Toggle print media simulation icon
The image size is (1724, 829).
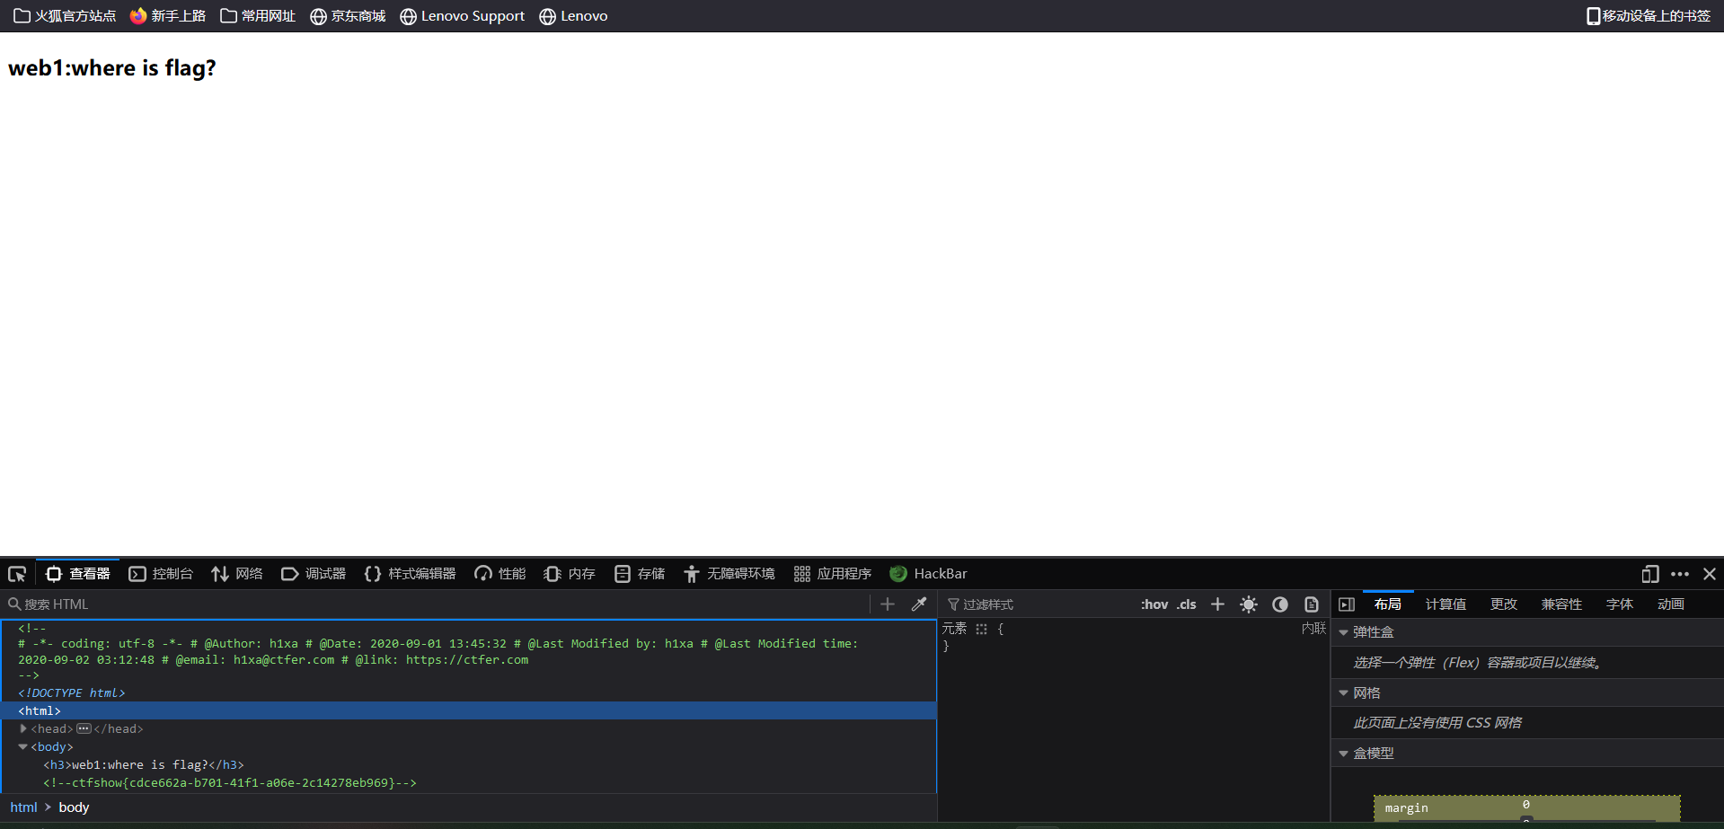pyautogui.click(x=1312, y=604)
